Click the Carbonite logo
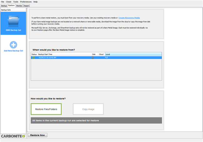 [x=13, y=135]
